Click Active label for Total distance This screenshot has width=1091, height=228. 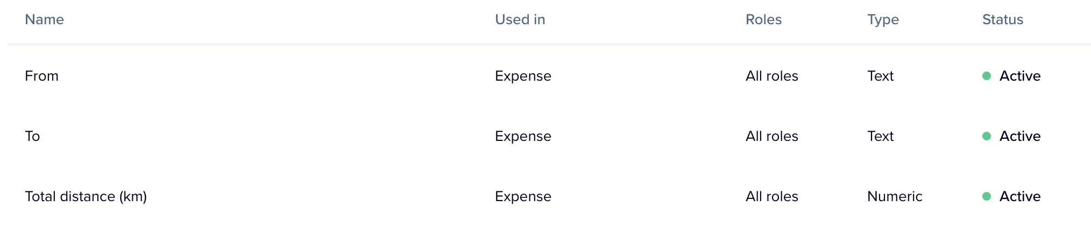click(x=1019, y=196)
